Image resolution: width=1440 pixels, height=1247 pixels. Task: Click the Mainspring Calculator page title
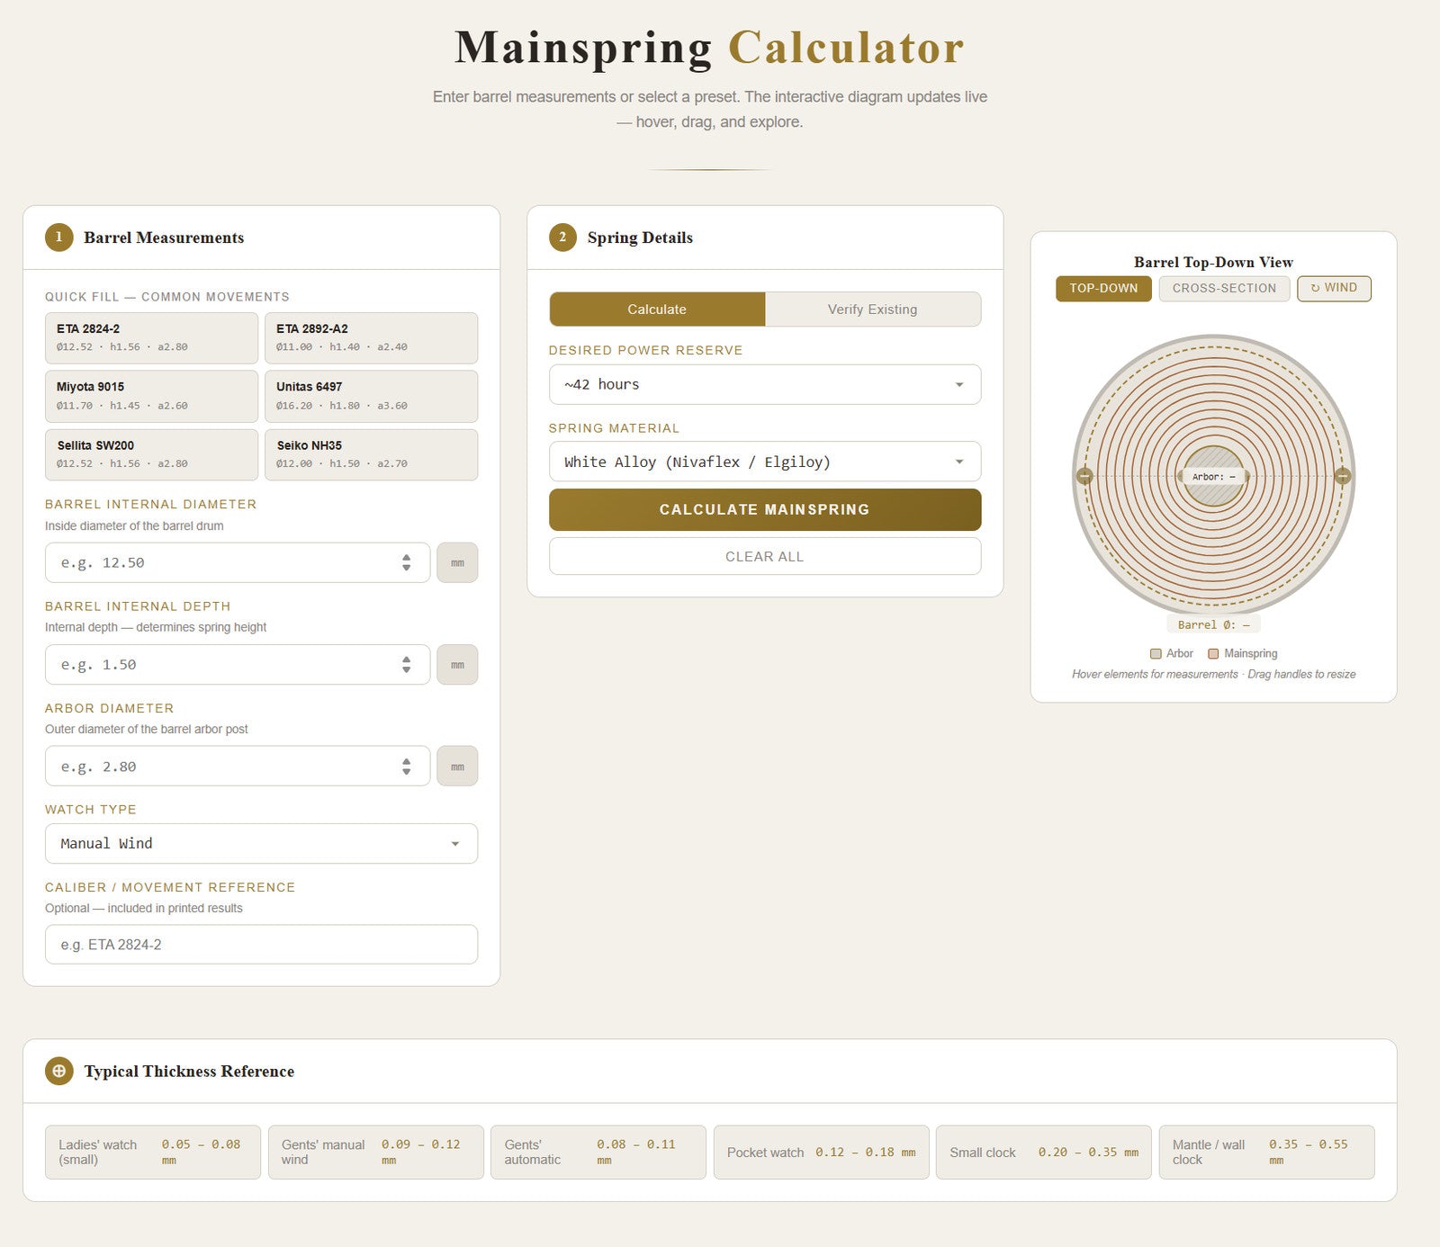[x=709, y=47]
